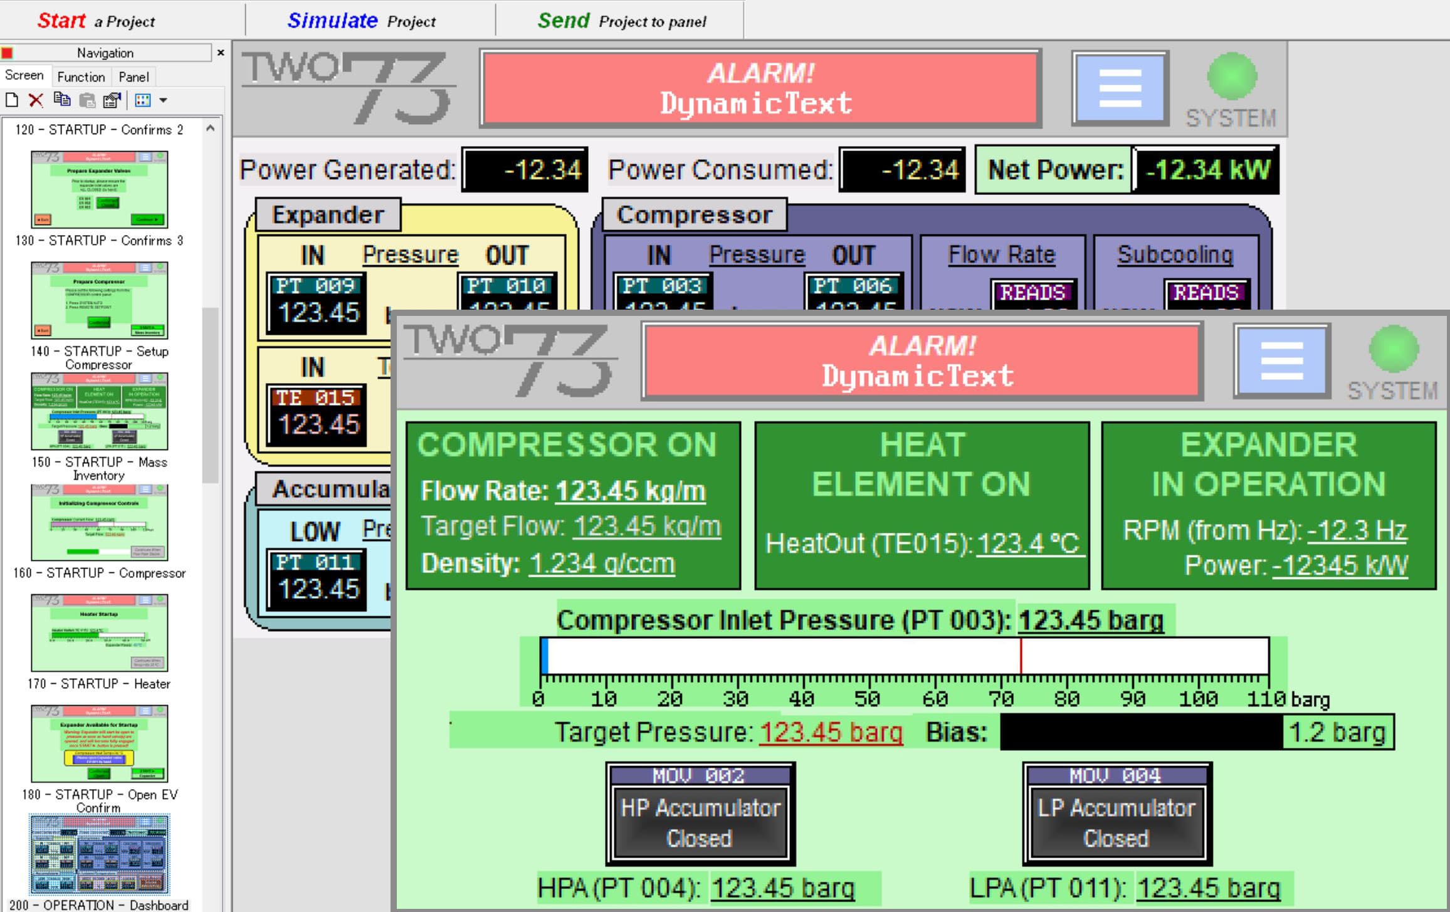Switch to the Panel tab

click(134, 77)
